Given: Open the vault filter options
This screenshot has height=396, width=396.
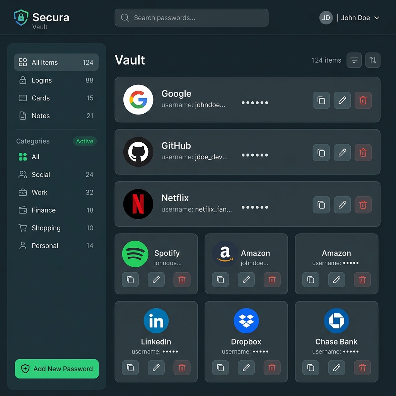Looking at the screenshot, I should pos(354,60).
